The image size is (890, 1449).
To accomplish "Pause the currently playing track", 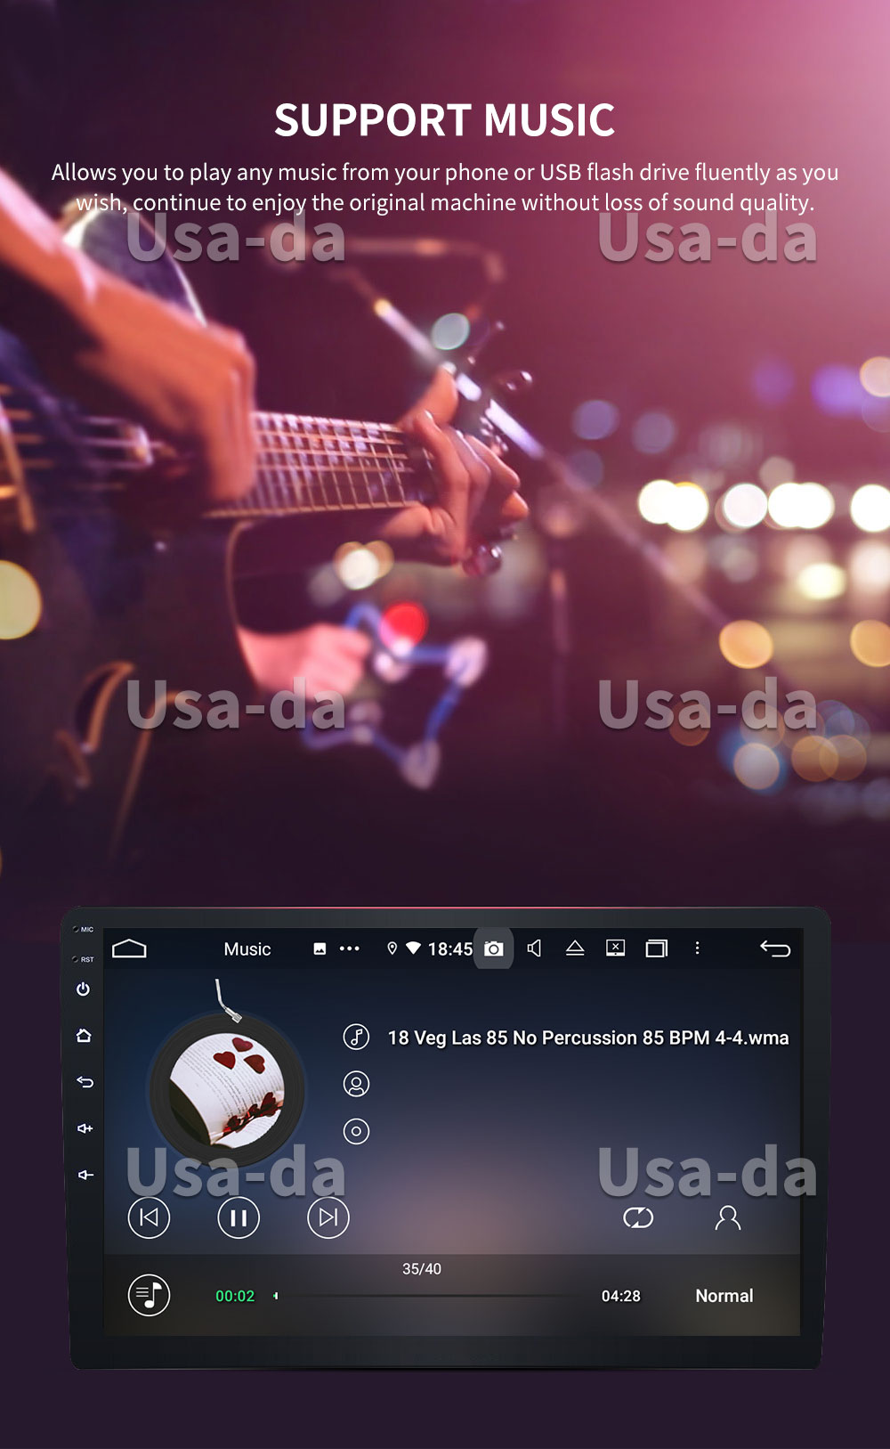I will tap(239, 1217).
